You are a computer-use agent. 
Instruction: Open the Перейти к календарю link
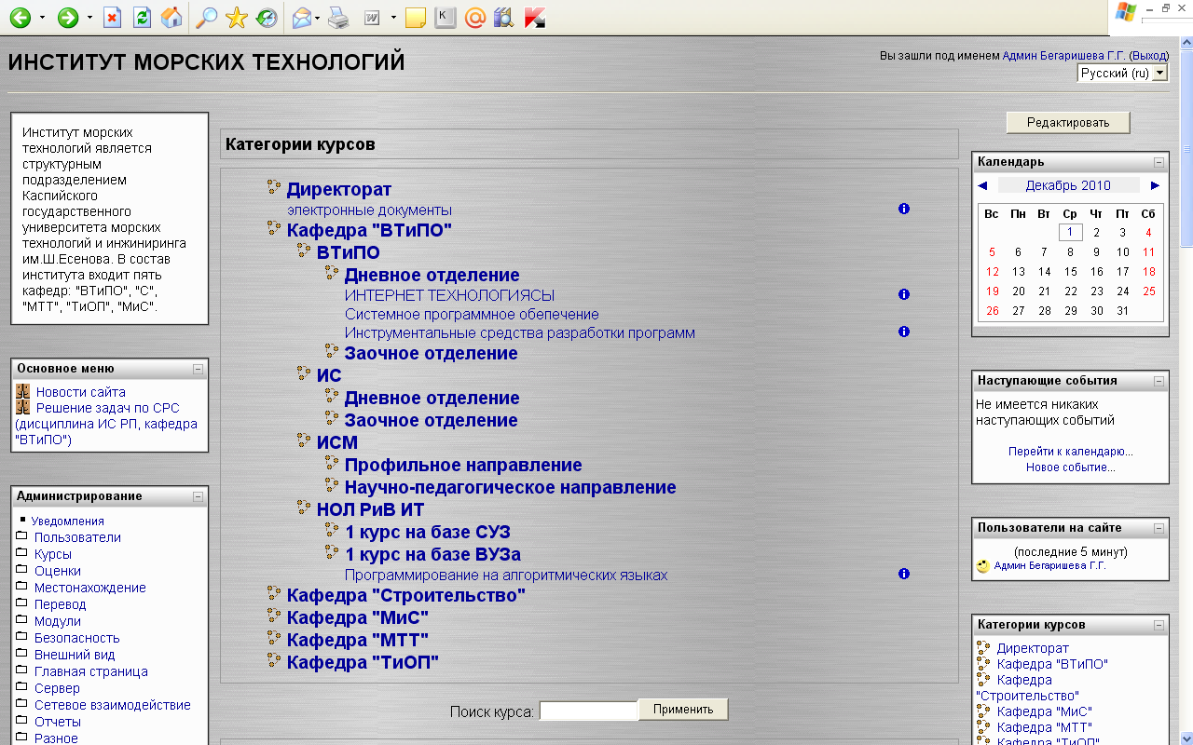pyautogui.click(x=1070, y=452)
